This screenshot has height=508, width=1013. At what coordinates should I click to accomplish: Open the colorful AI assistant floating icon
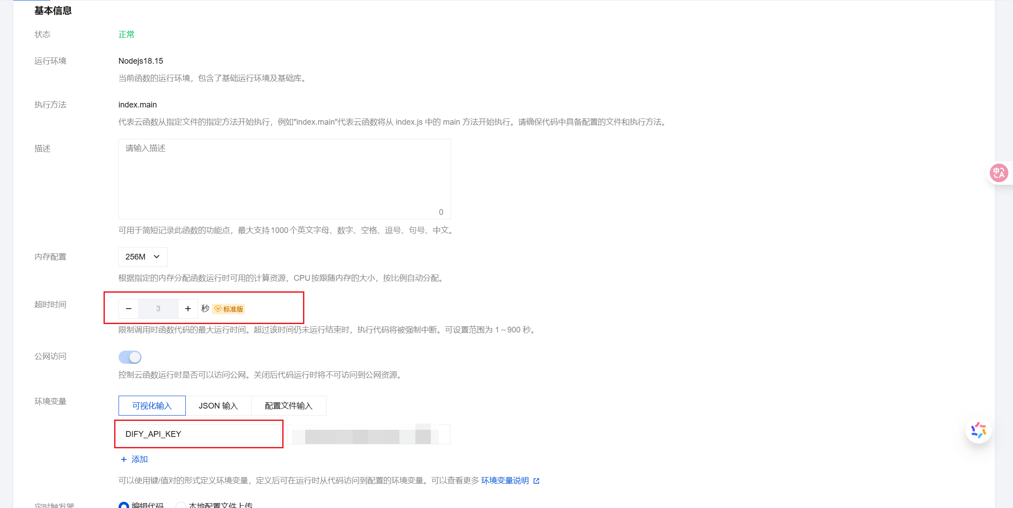point(978,430)
